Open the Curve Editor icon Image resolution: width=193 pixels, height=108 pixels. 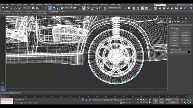(147, 8)
